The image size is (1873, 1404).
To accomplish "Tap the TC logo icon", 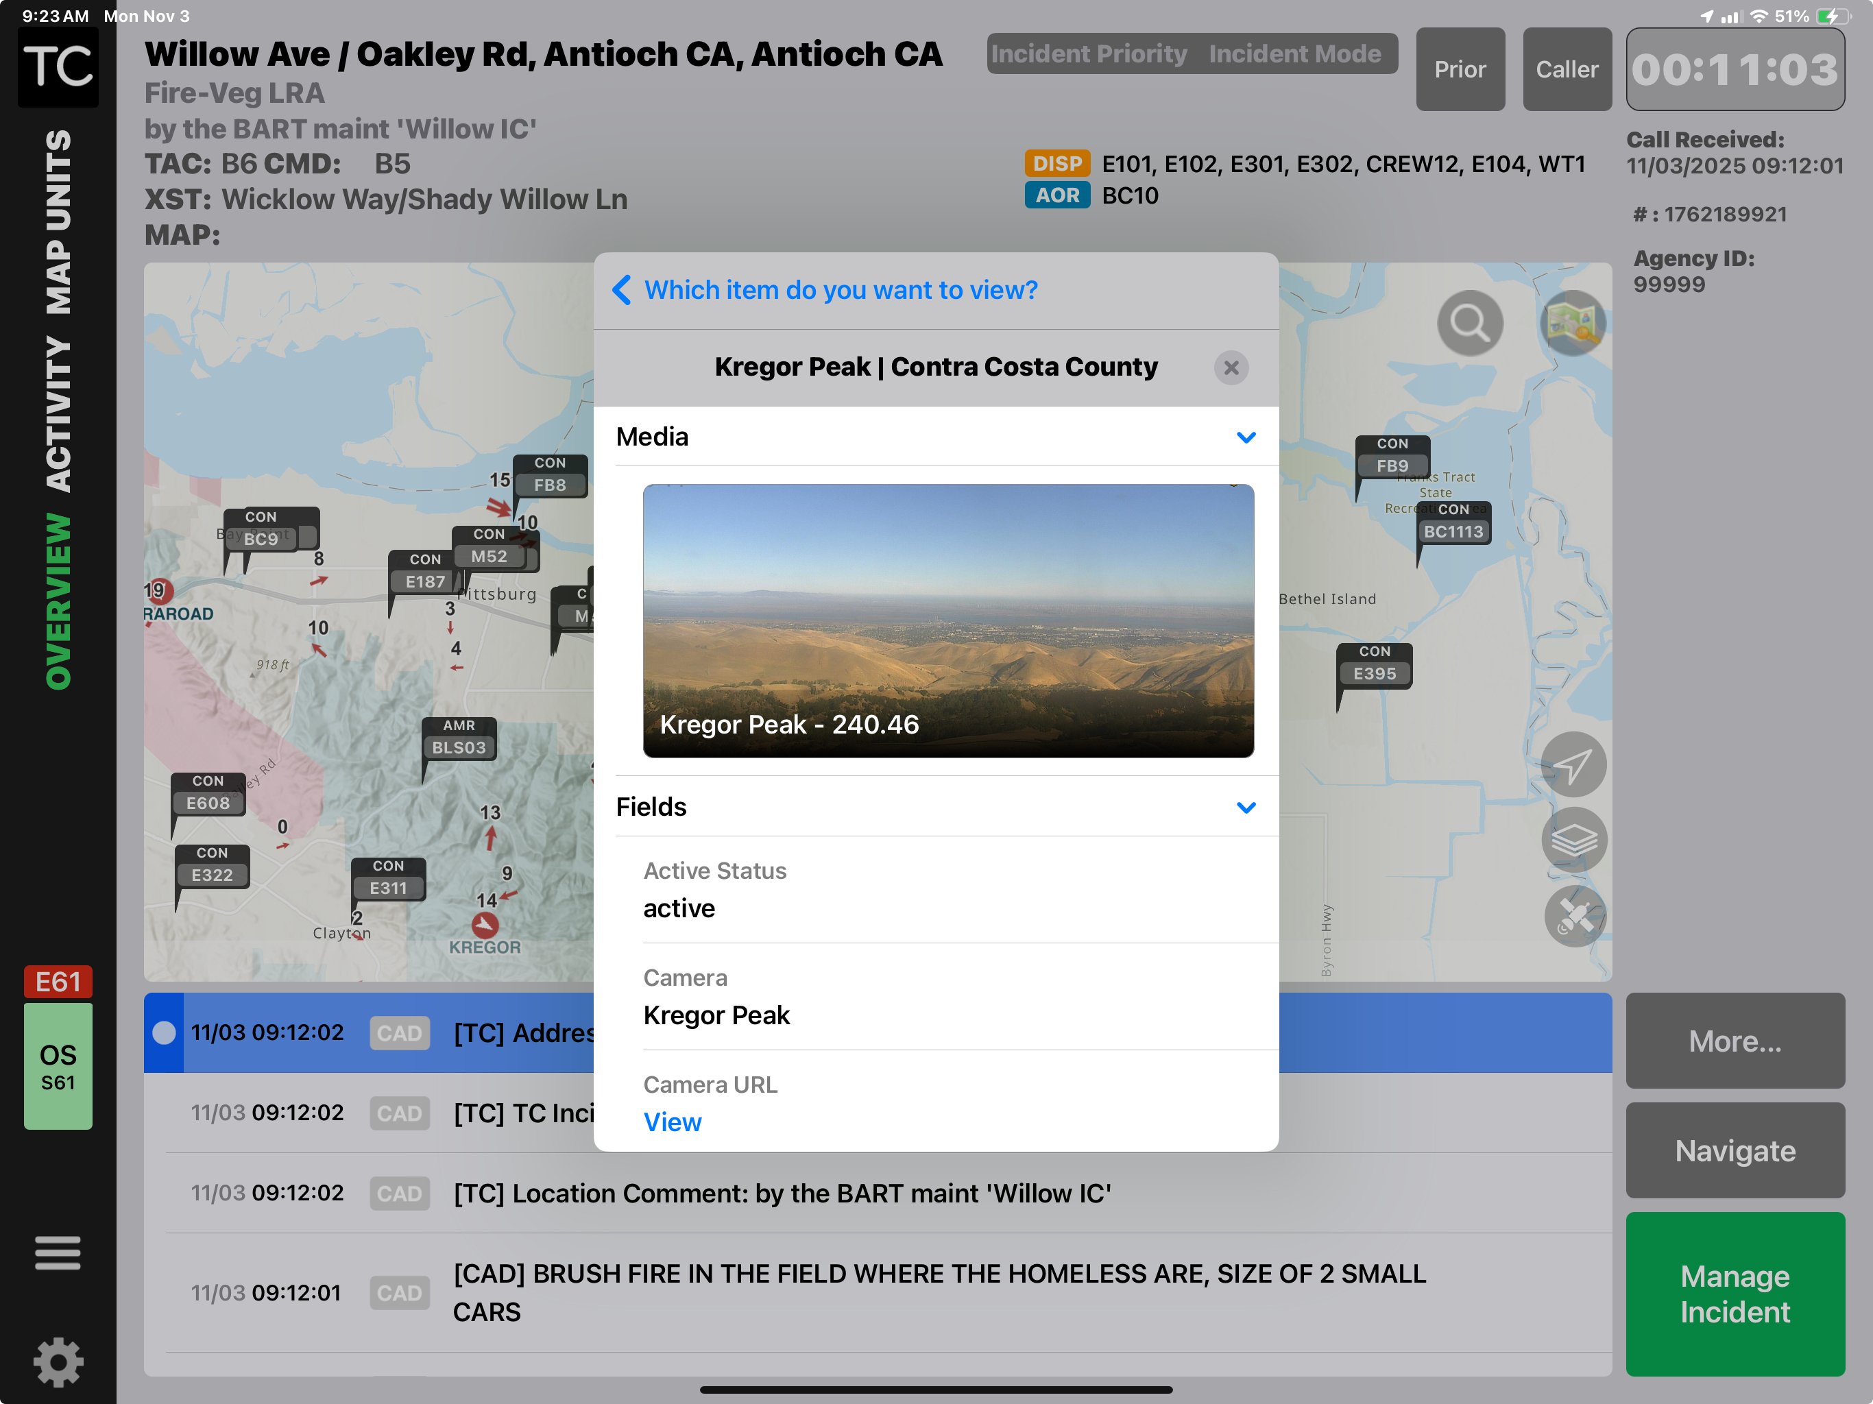I will pyautogui.click(x=58, y=66).
